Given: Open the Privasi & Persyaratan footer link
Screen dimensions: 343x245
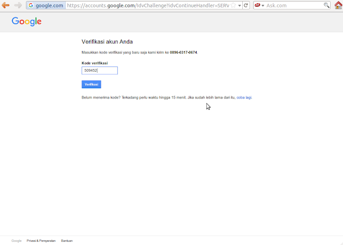Looking at the screenshot, I should point(41,241).
